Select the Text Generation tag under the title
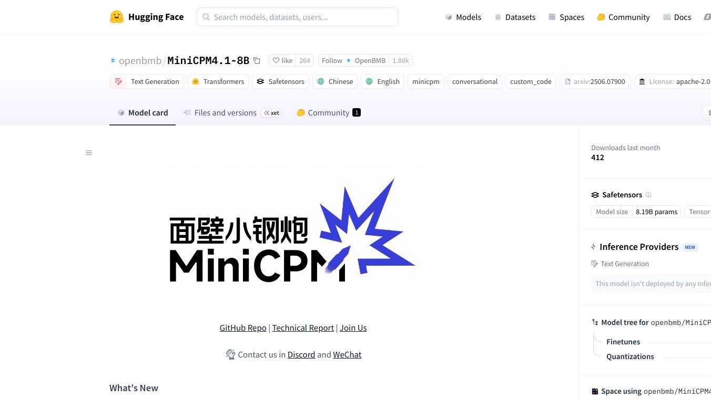711x399 pixels. pos(147,81)
